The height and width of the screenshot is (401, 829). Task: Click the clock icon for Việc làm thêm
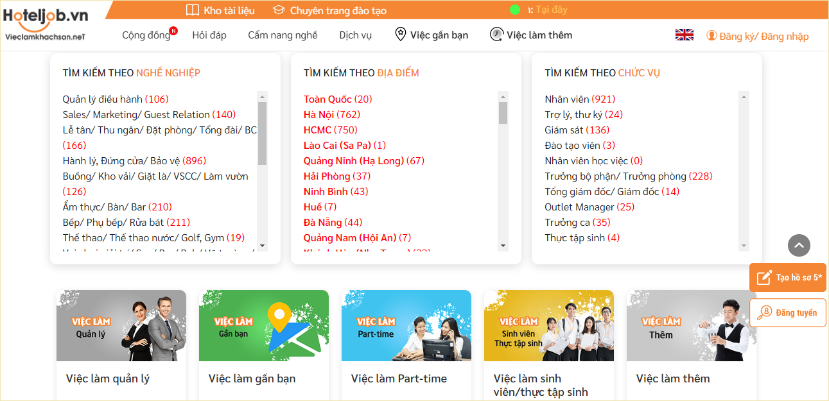point(496,35)
